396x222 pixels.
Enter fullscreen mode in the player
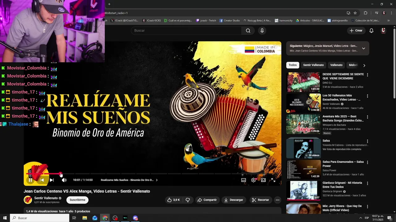(273, 180)
